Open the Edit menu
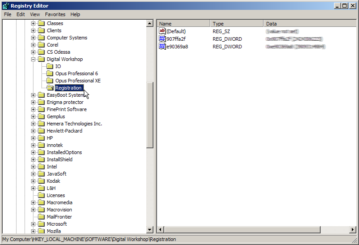This screenshot has width=359, height=245. [x=21, y=14]
